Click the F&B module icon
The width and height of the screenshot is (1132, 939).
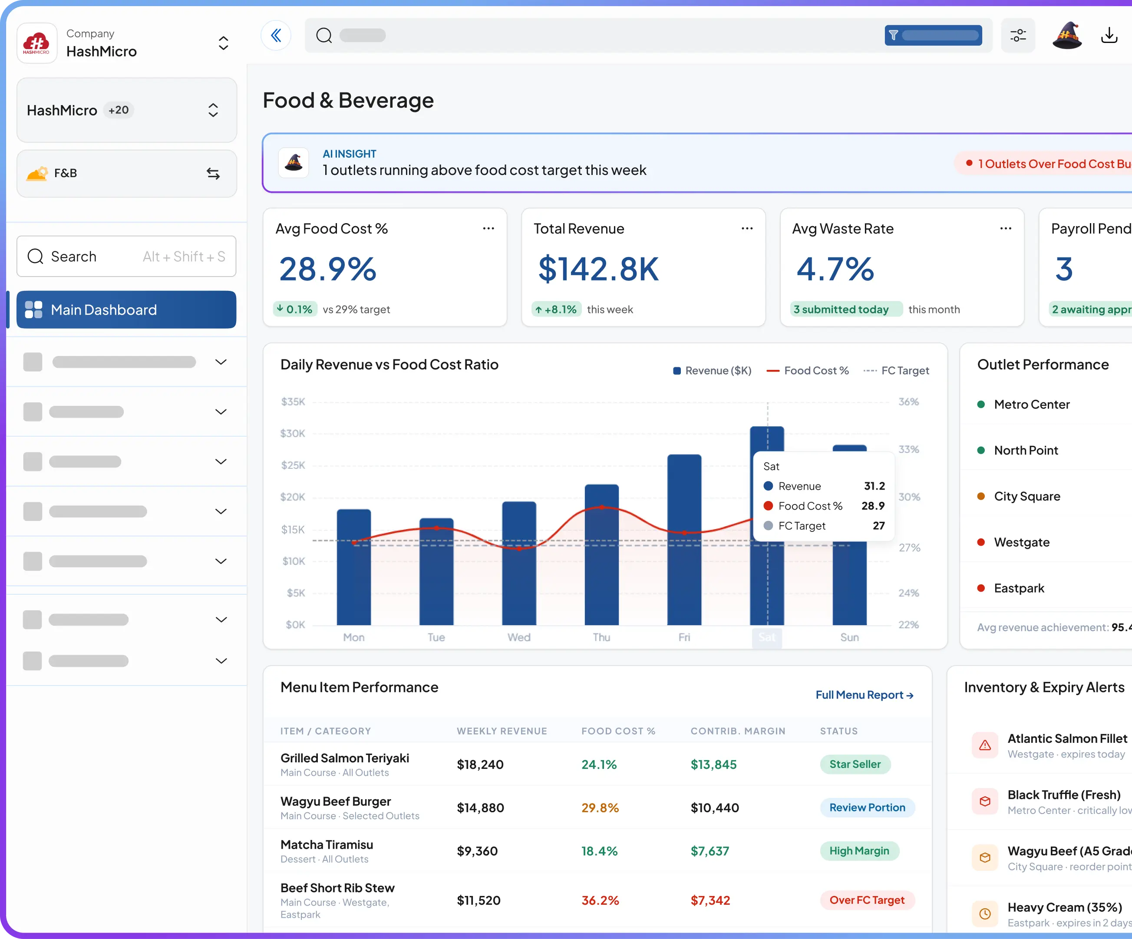point(37,174)
